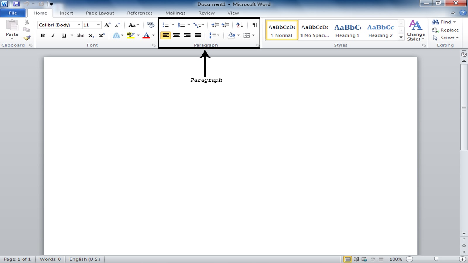Toggle center text alignment
Screen dimensions: 468x263
click(x=176, y=35)
